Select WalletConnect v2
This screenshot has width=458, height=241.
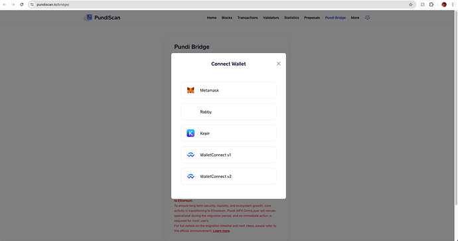228,176
